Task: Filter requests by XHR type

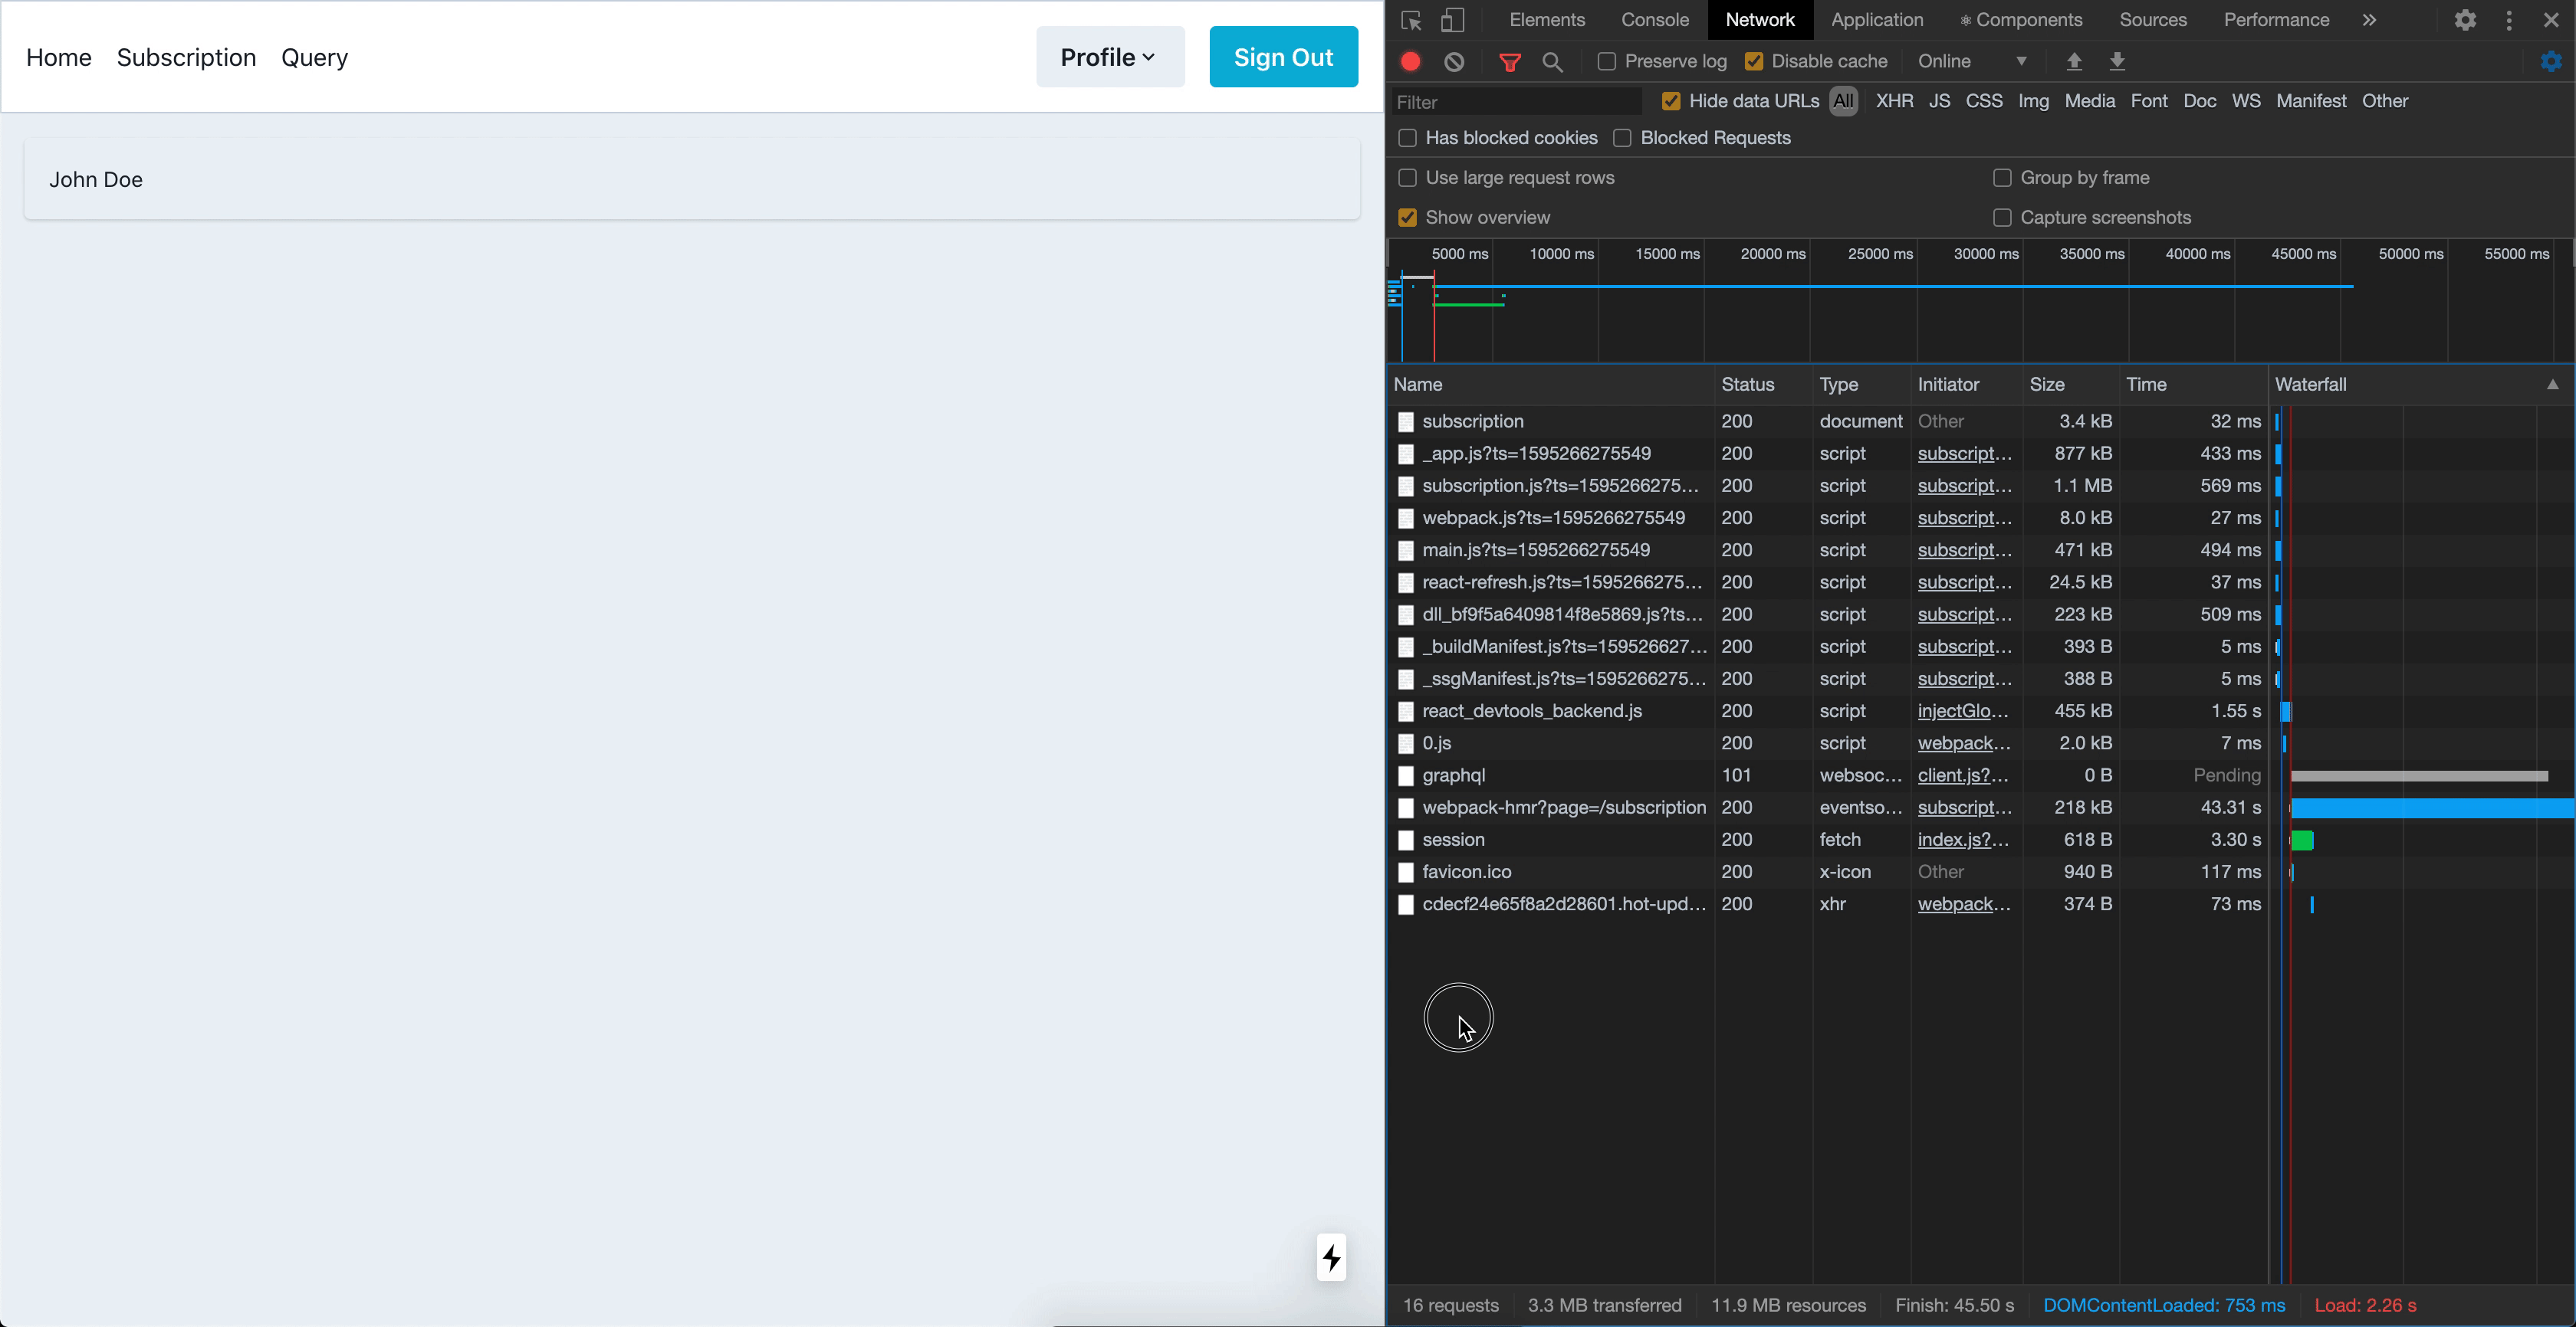Action: (1894, 101)
